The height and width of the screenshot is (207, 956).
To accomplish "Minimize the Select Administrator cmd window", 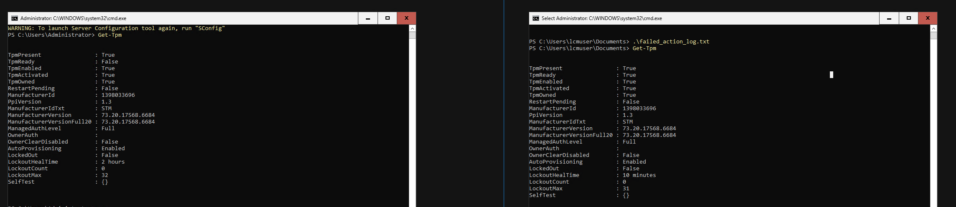I will click(x=889, y=18).
